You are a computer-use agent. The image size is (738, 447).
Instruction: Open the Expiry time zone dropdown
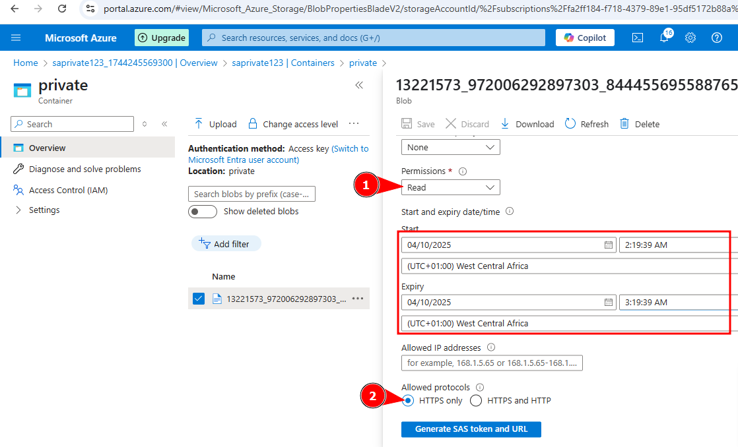pyautogui.click(x=570, y=323)
